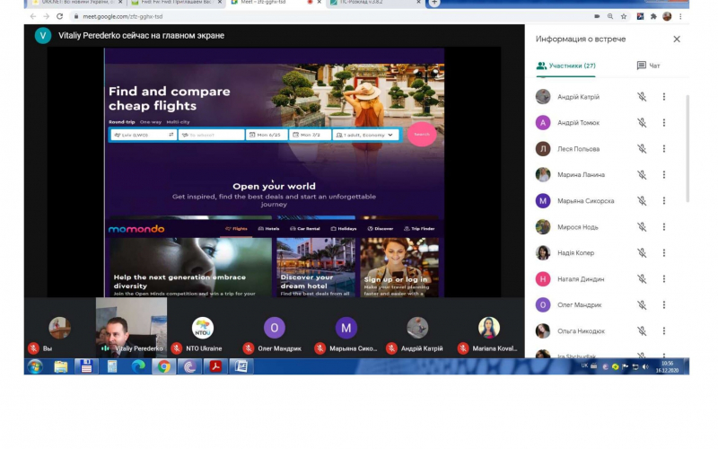Switch to the UKR.NET browser tab
718x449 pixels.
77,3
